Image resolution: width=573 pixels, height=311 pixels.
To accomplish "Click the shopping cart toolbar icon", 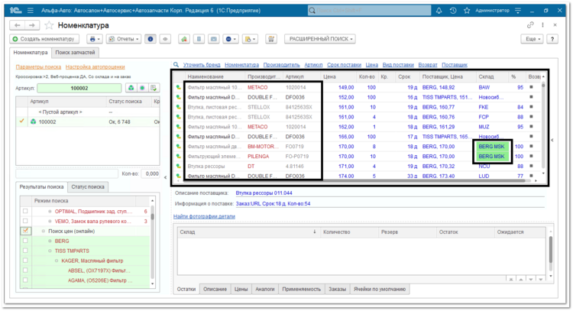I will (271, 39).
